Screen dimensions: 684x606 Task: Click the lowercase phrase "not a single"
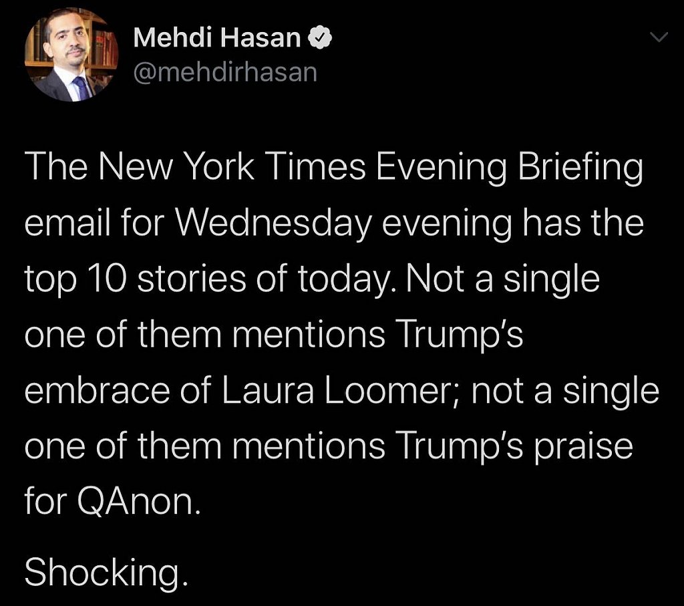pyautogui.click(x=564, y=392)
